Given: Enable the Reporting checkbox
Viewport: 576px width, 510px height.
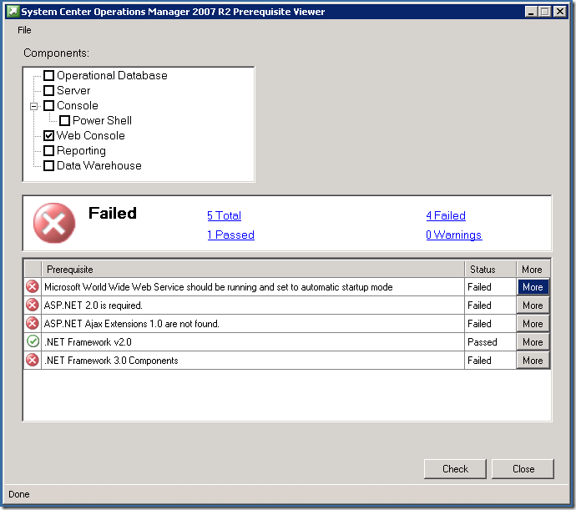Looking at the screenshot, I should 48,150.
